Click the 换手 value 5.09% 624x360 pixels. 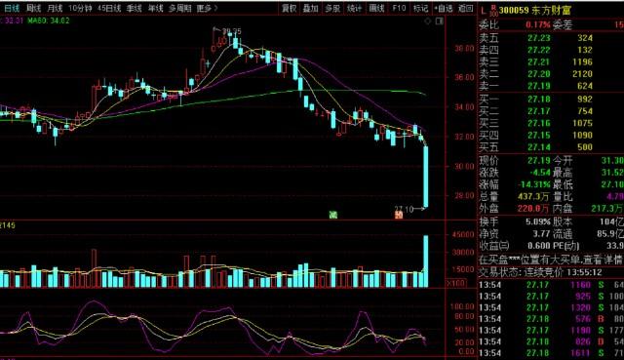coord(538,221)
